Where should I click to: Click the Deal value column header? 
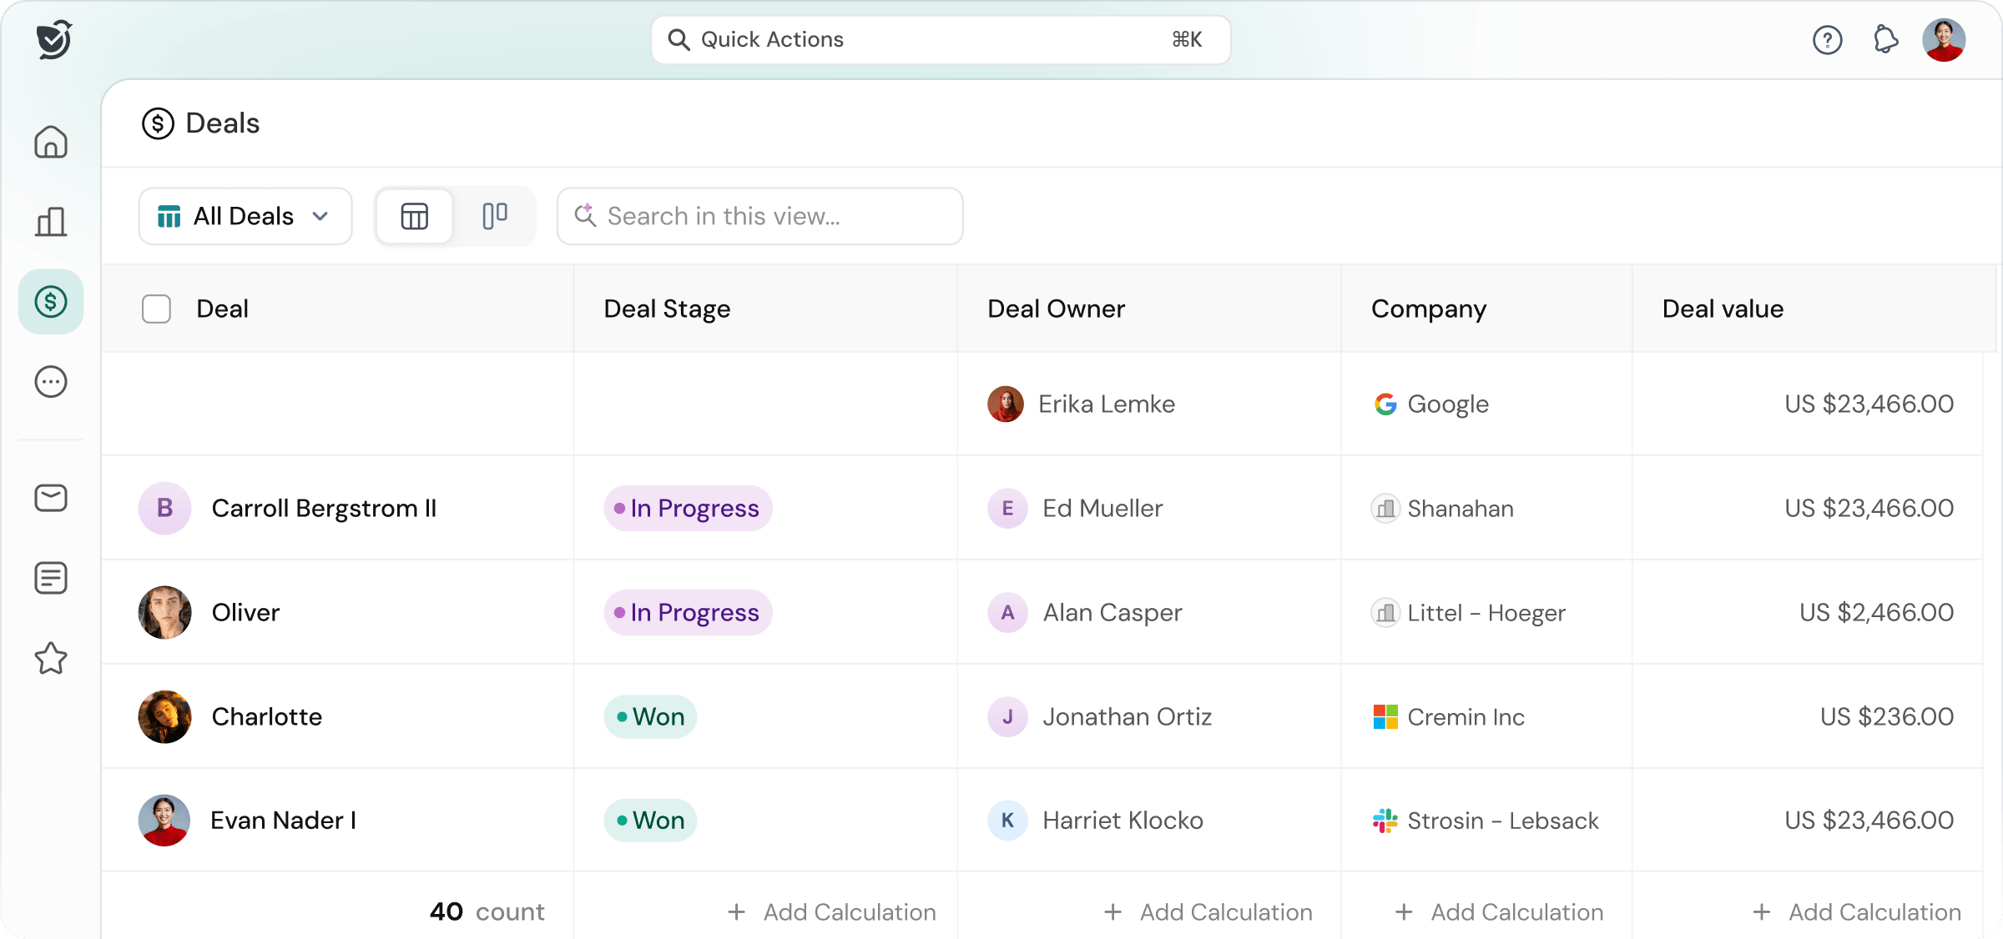click(1723, 309)
